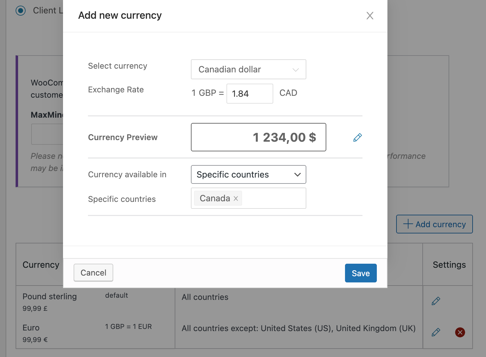Cancel adding the new currency
This screenshot has height=357, width=486.
[93, 273]
